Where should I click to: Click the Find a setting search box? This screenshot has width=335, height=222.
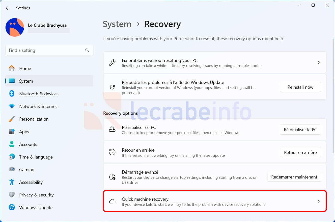coord(49,50)
